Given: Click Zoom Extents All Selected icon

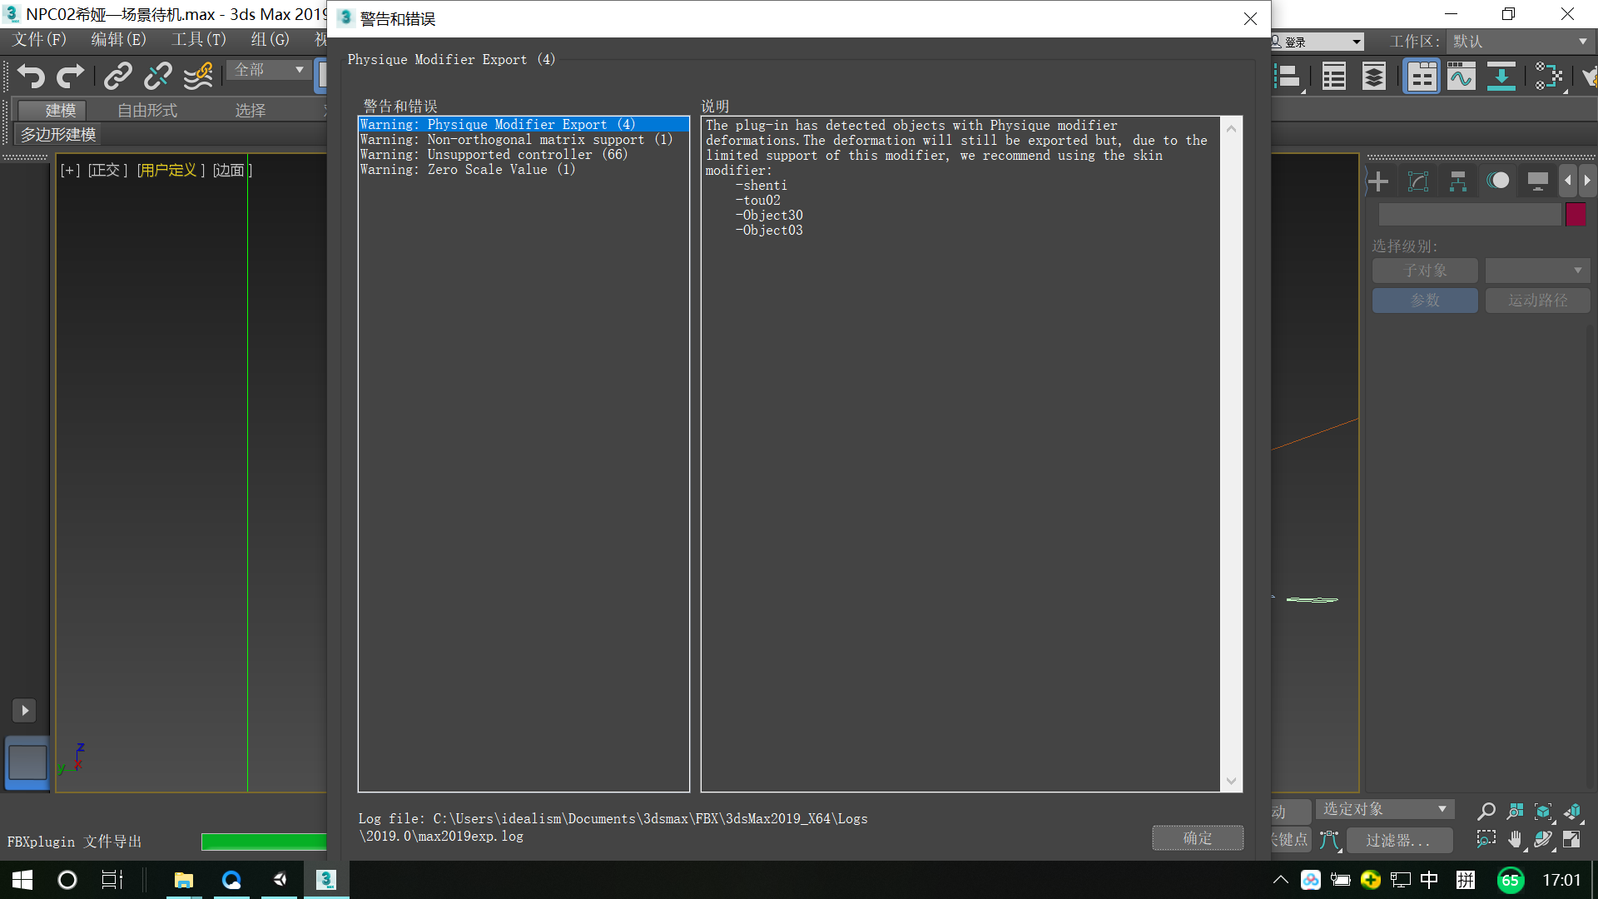Looking at the screenshot, I should point(1572,812).
